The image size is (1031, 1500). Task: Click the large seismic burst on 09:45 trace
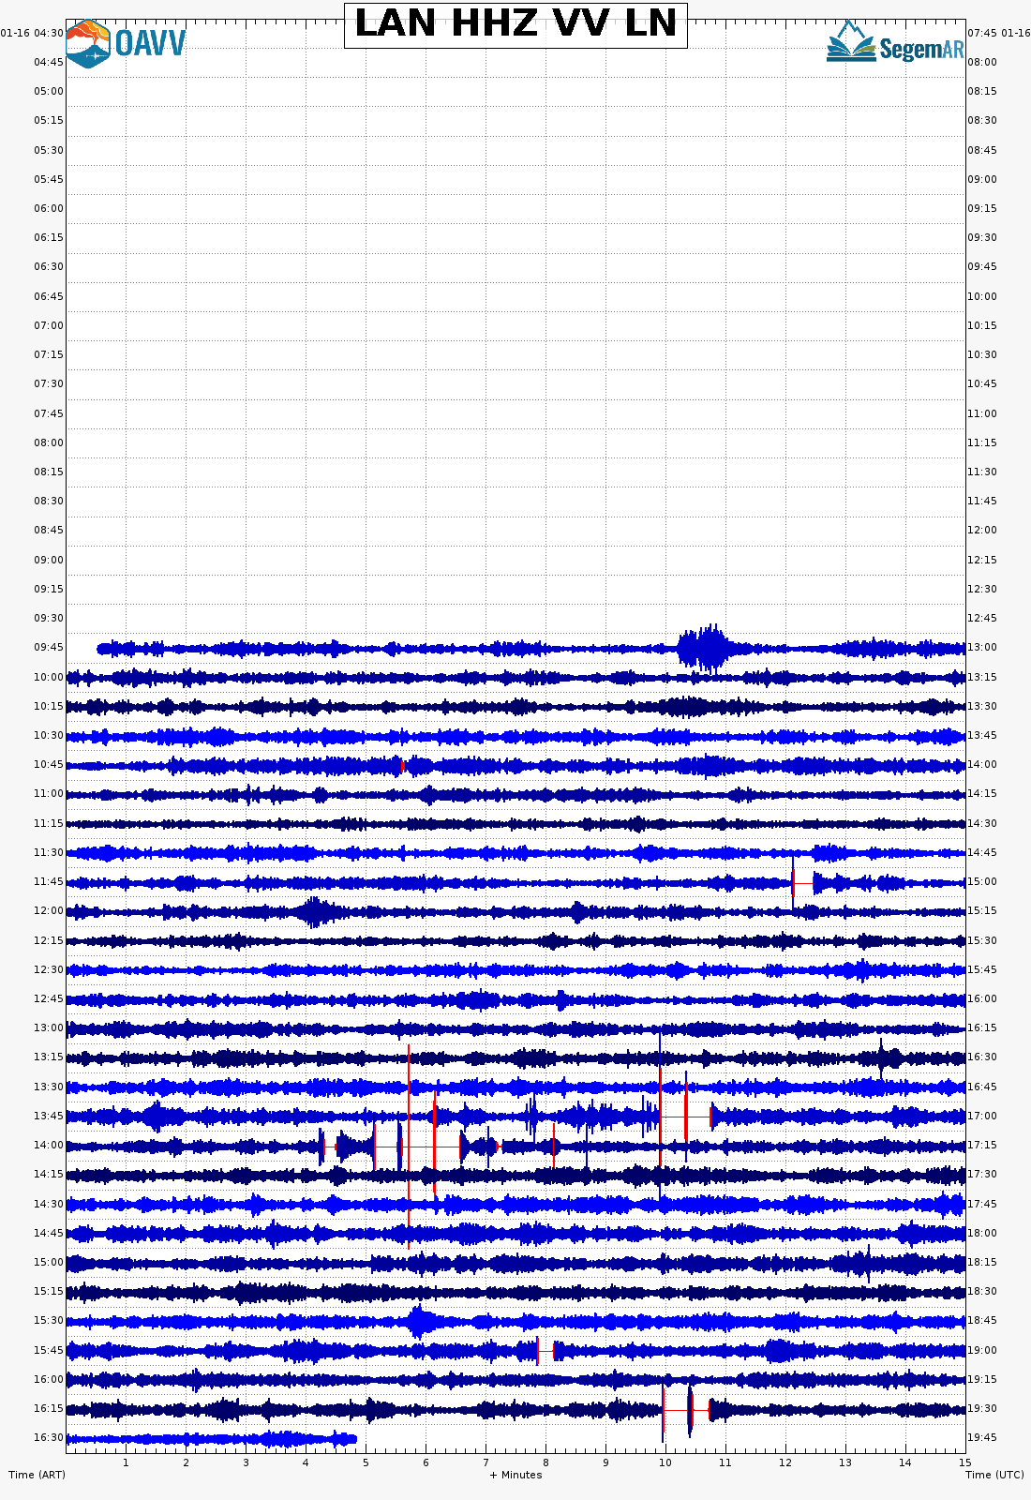click(705, 648)
